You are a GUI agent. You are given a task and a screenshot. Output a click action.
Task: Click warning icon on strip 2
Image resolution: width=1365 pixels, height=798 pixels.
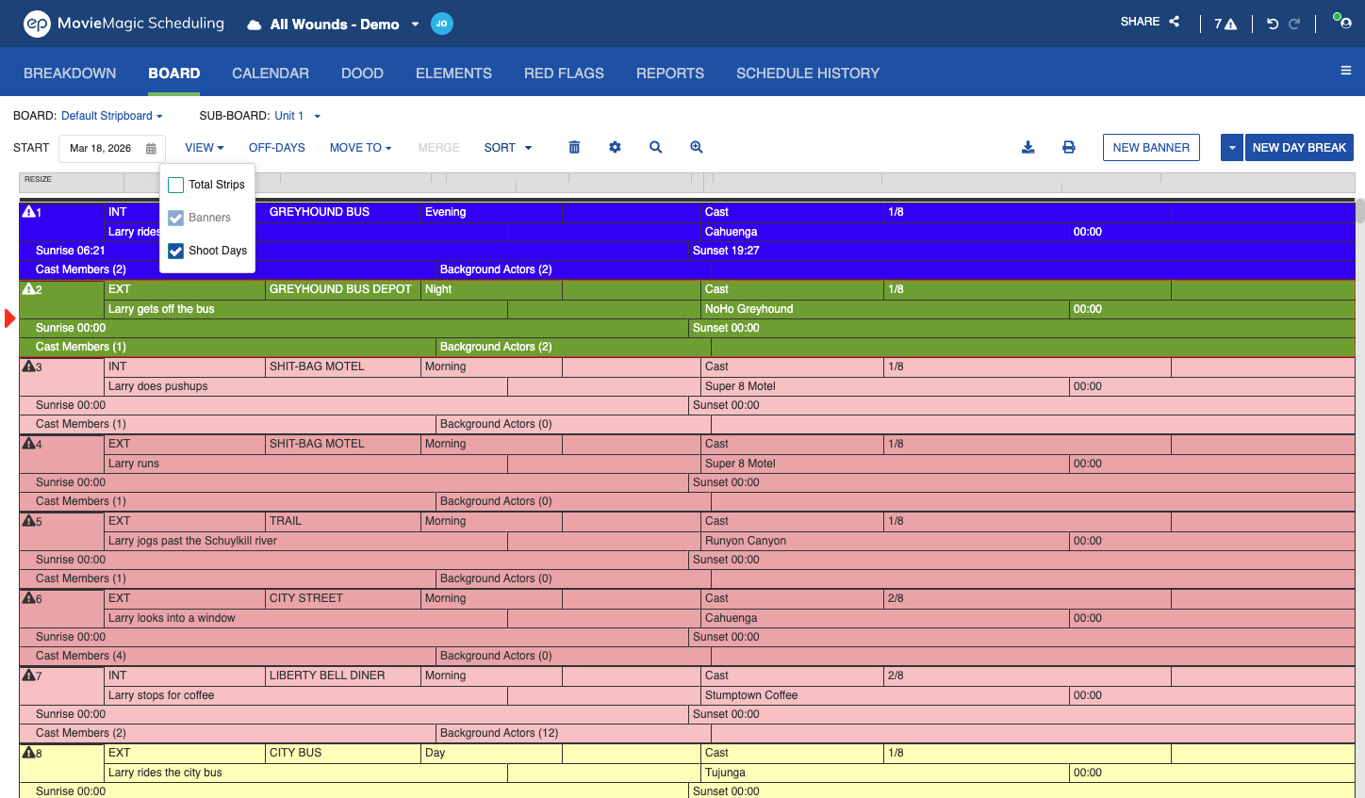tap(28, 289)
